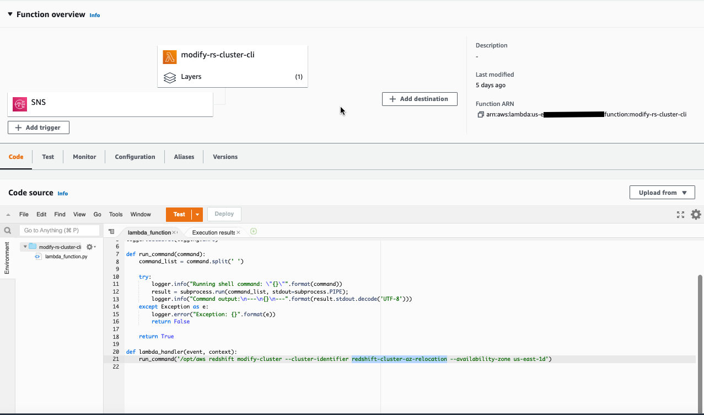Screen dimensions: 704x415
Task: Click the Go to Anything search field
Action: pos(60,230)
